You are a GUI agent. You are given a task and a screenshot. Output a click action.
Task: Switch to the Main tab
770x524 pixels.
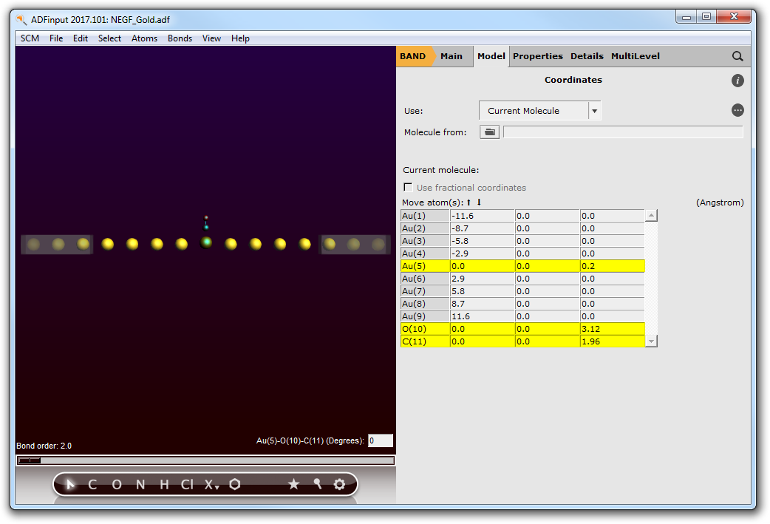(x=452, y=56)
